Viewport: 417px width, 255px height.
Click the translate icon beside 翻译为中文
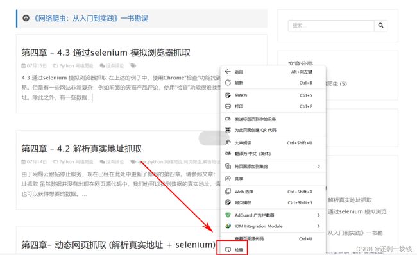coord(228,154)
